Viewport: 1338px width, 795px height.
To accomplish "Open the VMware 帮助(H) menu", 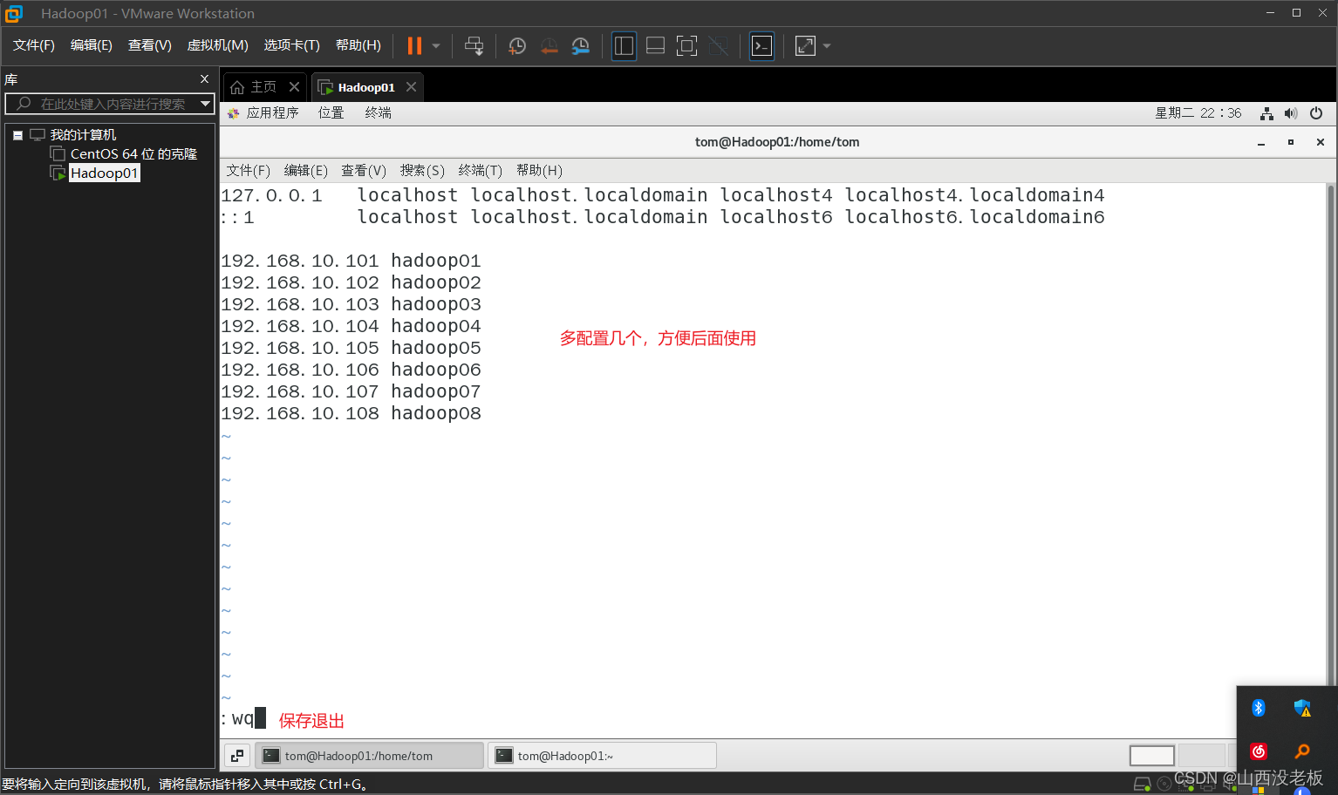I will pyautogui.click(x=358, y=45).
